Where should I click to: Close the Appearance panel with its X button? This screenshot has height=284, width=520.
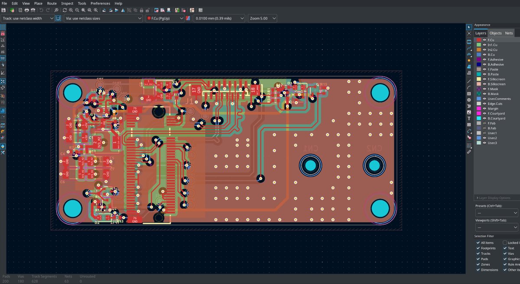coord(468,33)
